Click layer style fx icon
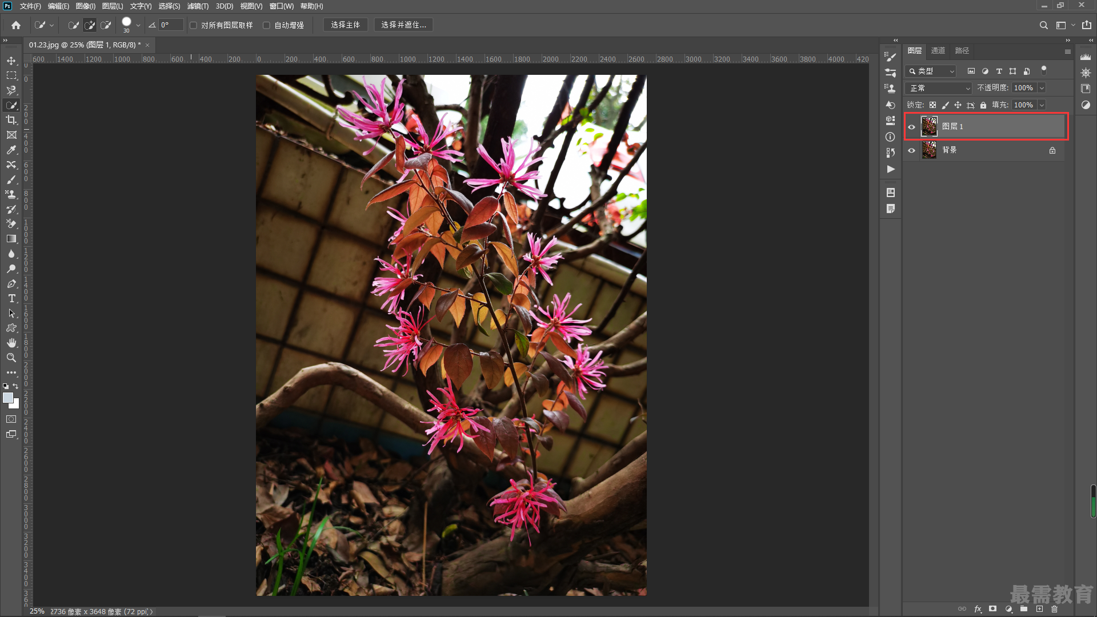This screenshot has width=1097, height=617. coord(978,609)
